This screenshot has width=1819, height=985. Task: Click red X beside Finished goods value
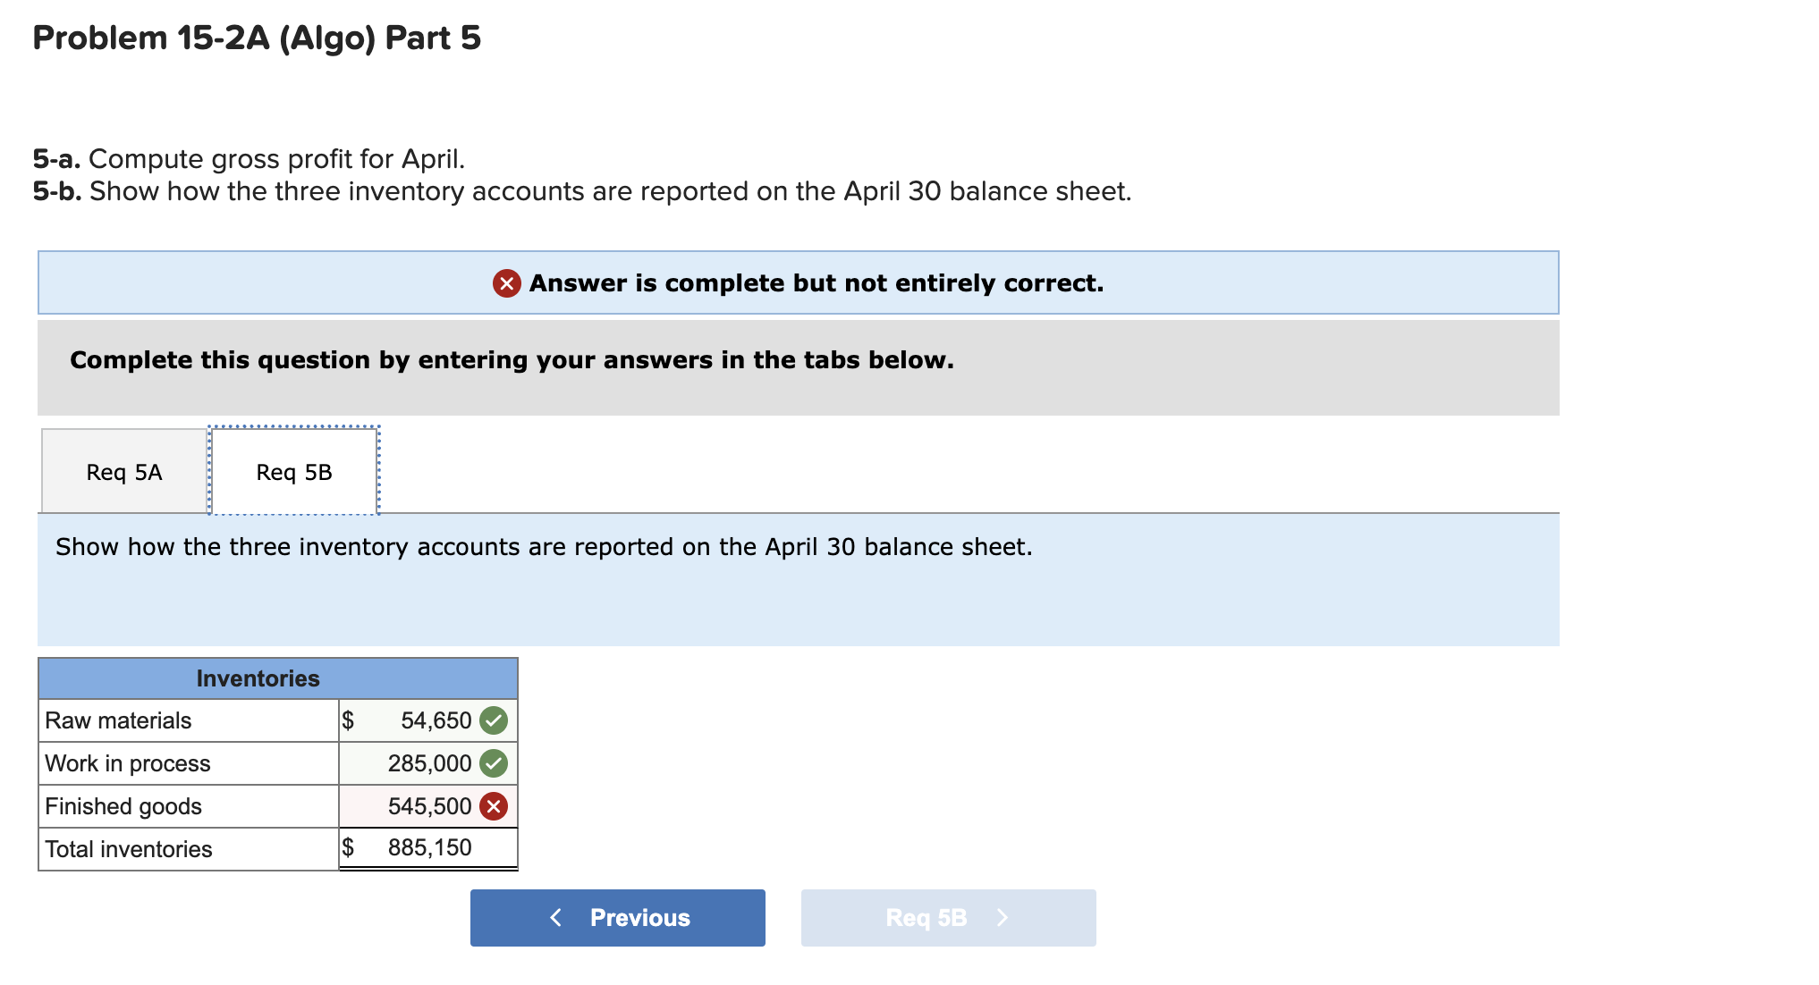494,806
